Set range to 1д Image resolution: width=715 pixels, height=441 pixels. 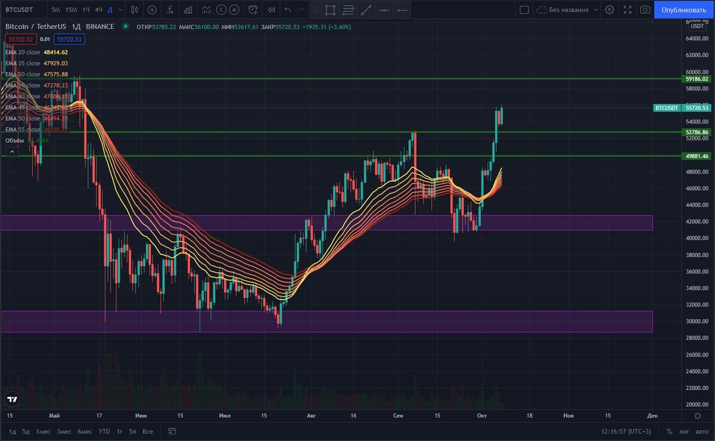12,431
